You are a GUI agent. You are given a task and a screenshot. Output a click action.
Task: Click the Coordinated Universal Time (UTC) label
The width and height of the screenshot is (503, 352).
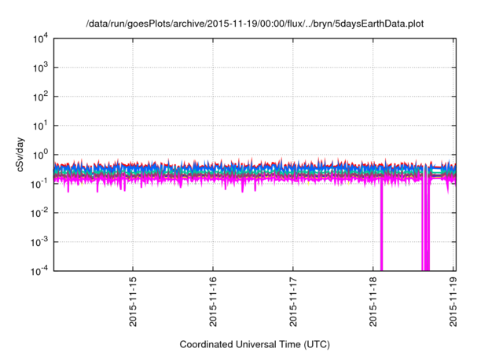[255, 345]
